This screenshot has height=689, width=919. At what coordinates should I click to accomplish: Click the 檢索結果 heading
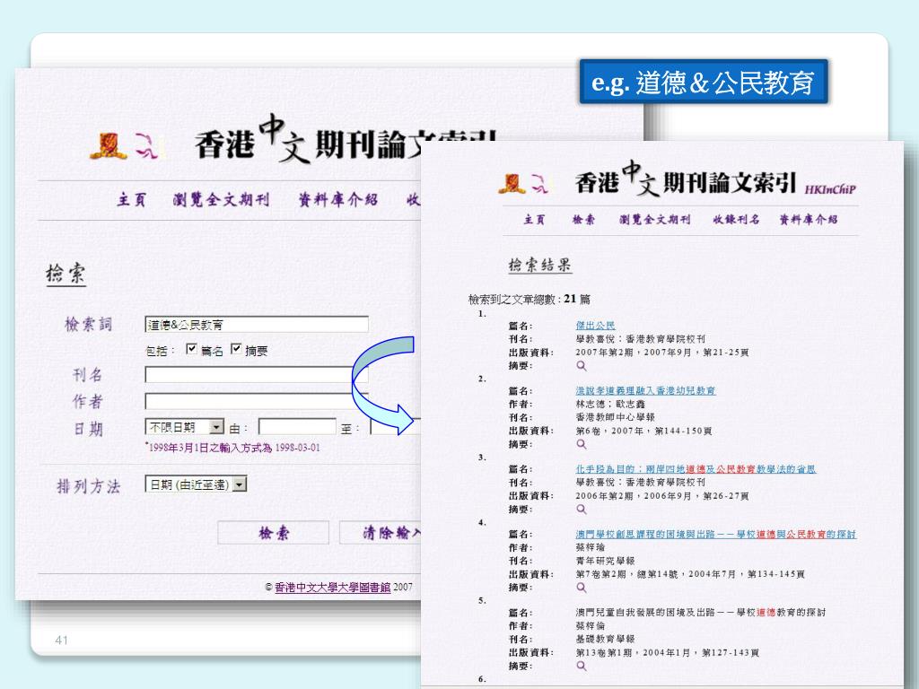[539, 265]
